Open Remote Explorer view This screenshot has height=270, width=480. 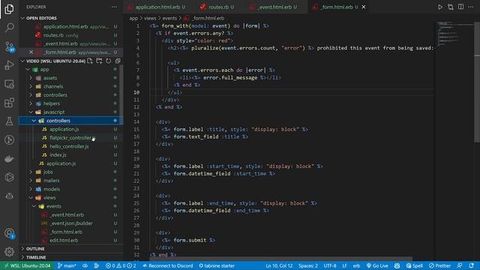9,84
